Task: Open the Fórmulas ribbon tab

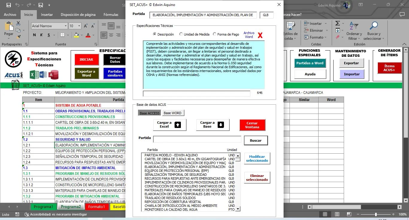Action: pos(111,14)
